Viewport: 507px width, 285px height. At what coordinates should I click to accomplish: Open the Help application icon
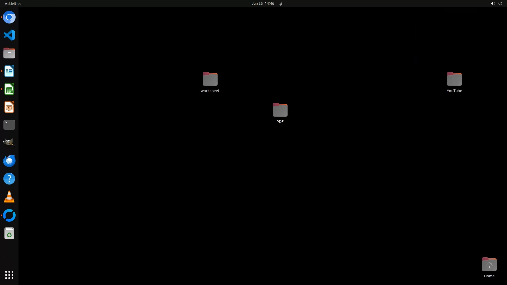(x=9, y=179)
